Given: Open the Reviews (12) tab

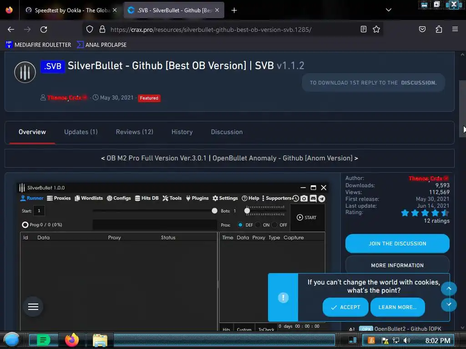Looking at the screenshot, I should coord(134,132).
